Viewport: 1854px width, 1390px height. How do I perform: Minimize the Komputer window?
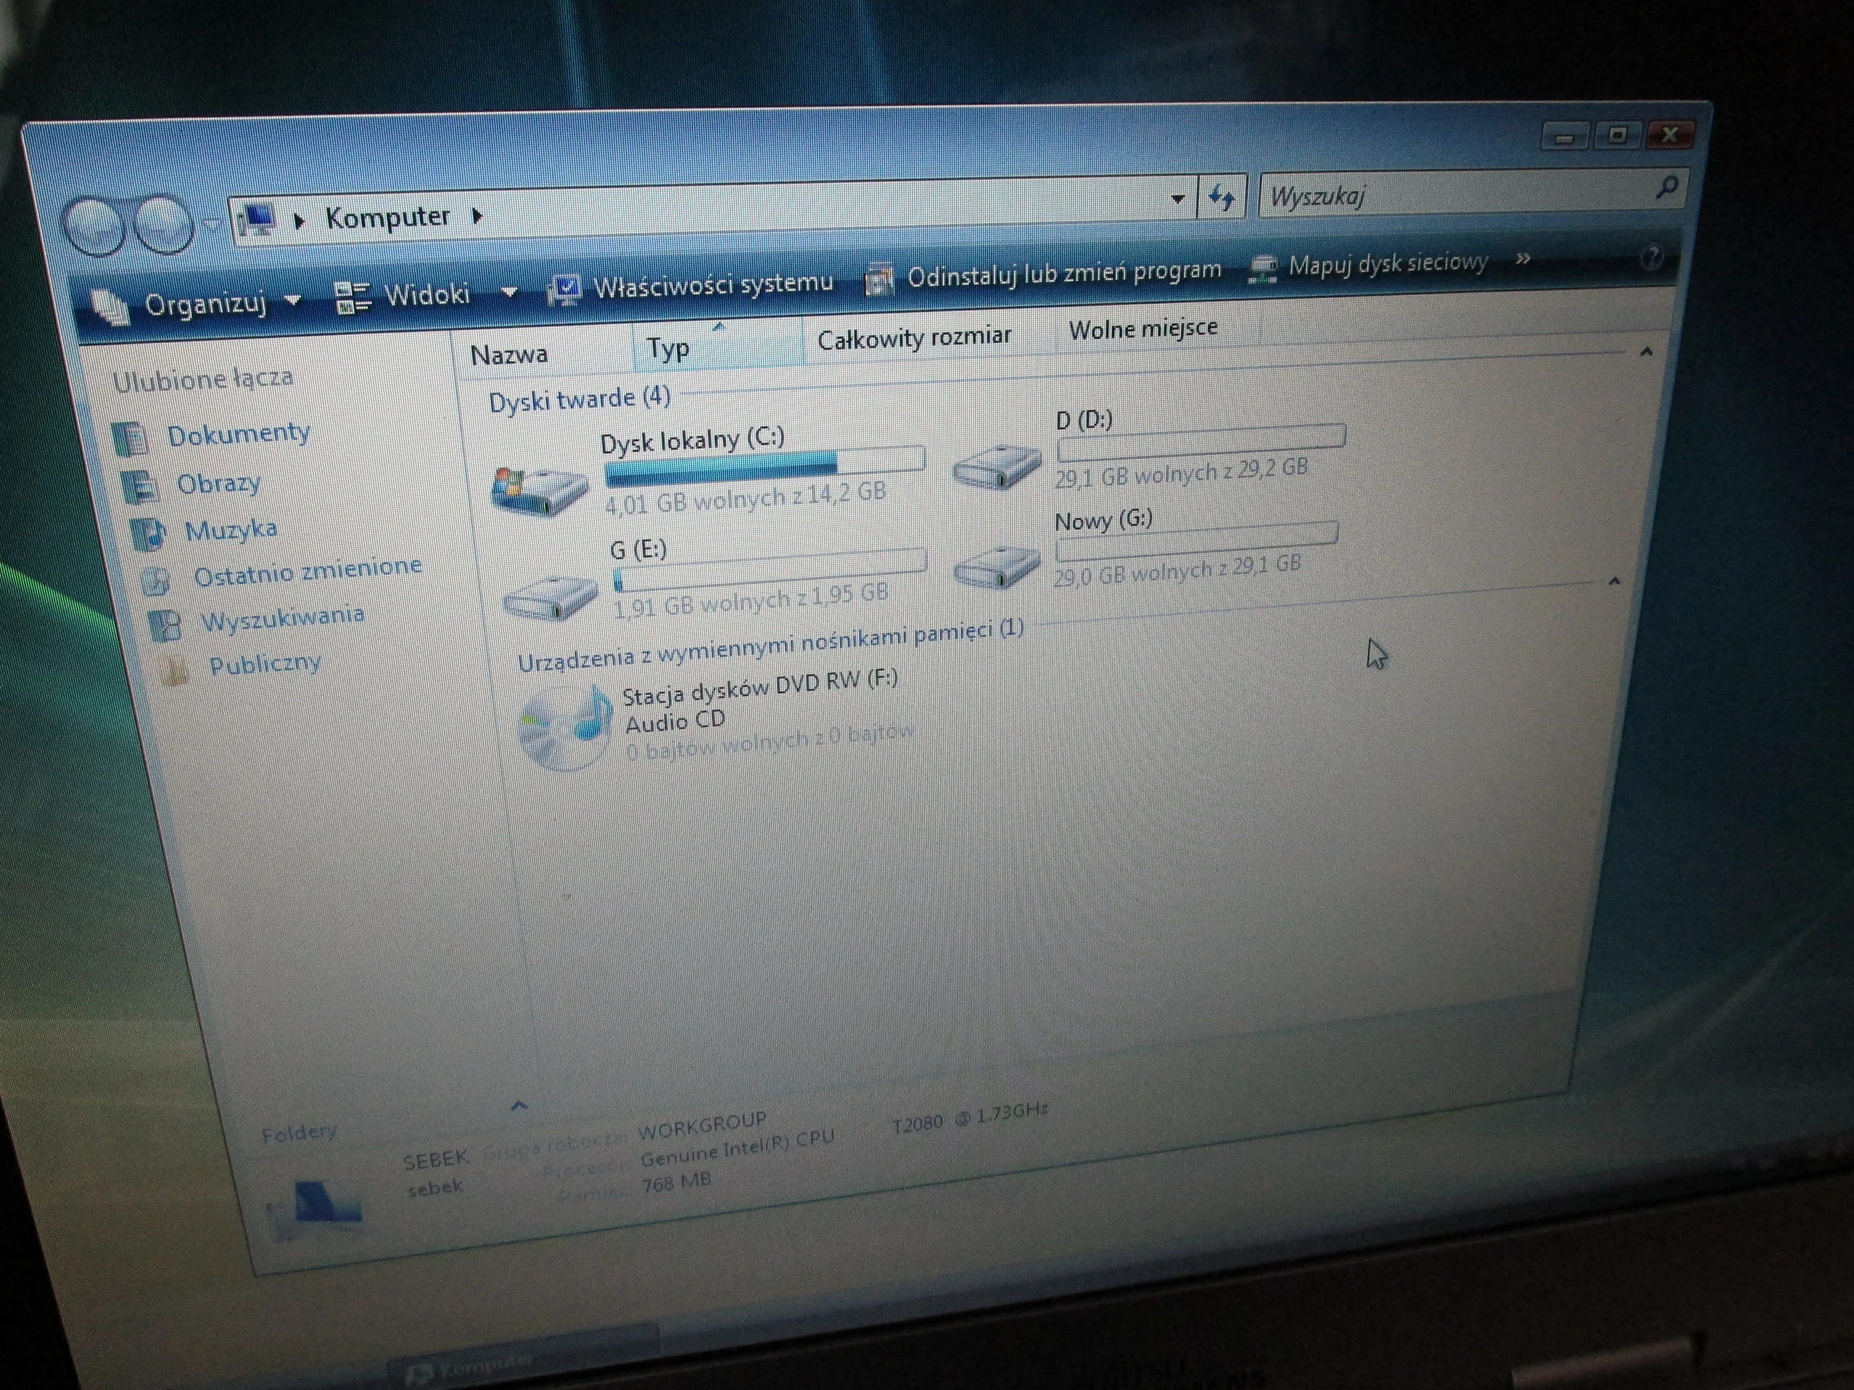coord(1564,137)
